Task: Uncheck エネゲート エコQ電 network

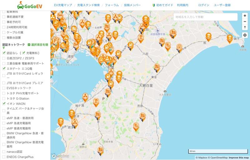Action: point(4,69)
